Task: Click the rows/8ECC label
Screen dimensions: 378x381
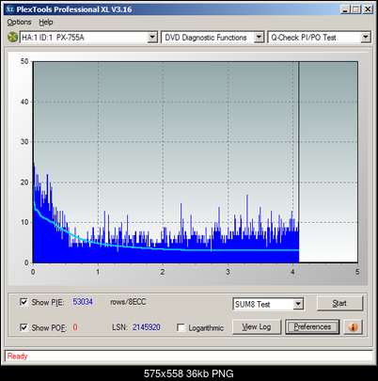Action: [x=128, y=302]
